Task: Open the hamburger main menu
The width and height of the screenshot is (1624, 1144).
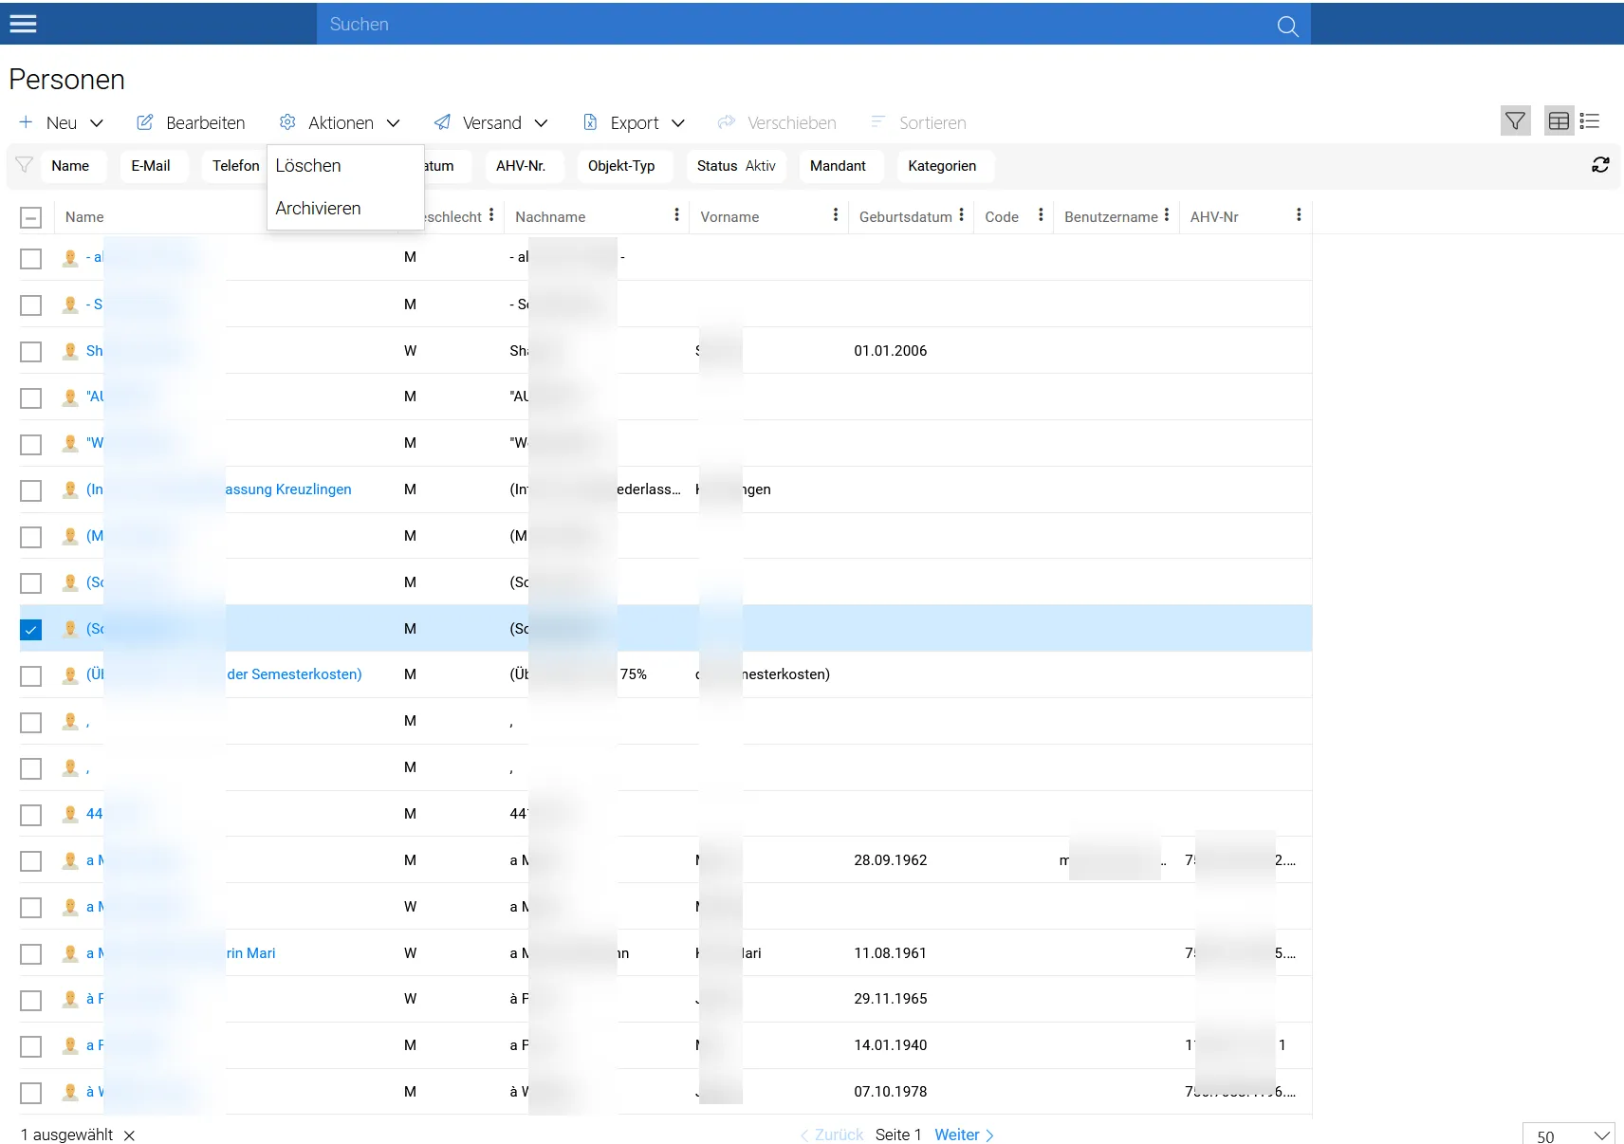Action: (23, 24)
